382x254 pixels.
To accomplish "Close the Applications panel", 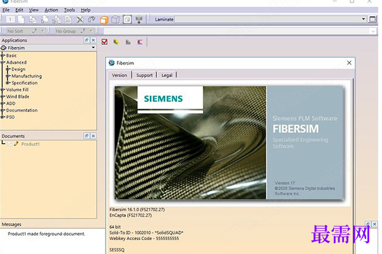I will click(94, 40).
